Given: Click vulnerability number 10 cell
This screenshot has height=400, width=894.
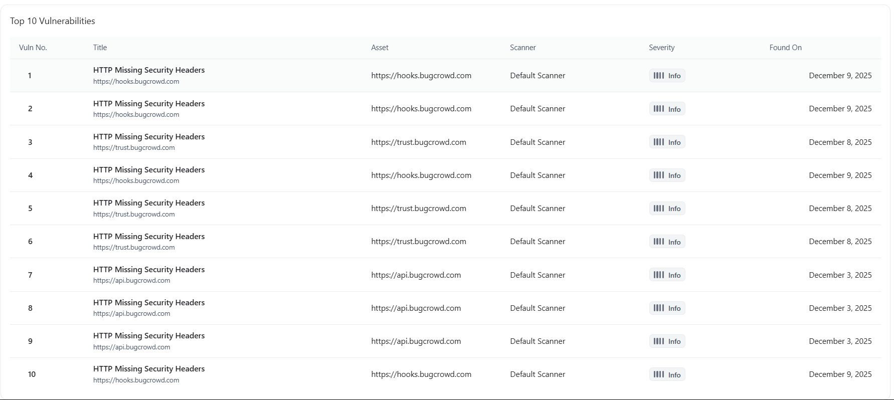Looking at the screenshot, I should (x=32, y=374).
